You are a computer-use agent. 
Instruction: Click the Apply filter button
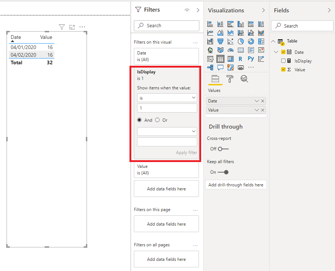[x=187, y=153]
